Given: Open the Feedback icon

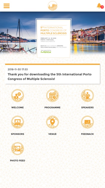Looking at the screenshot, I should point(87,122).
